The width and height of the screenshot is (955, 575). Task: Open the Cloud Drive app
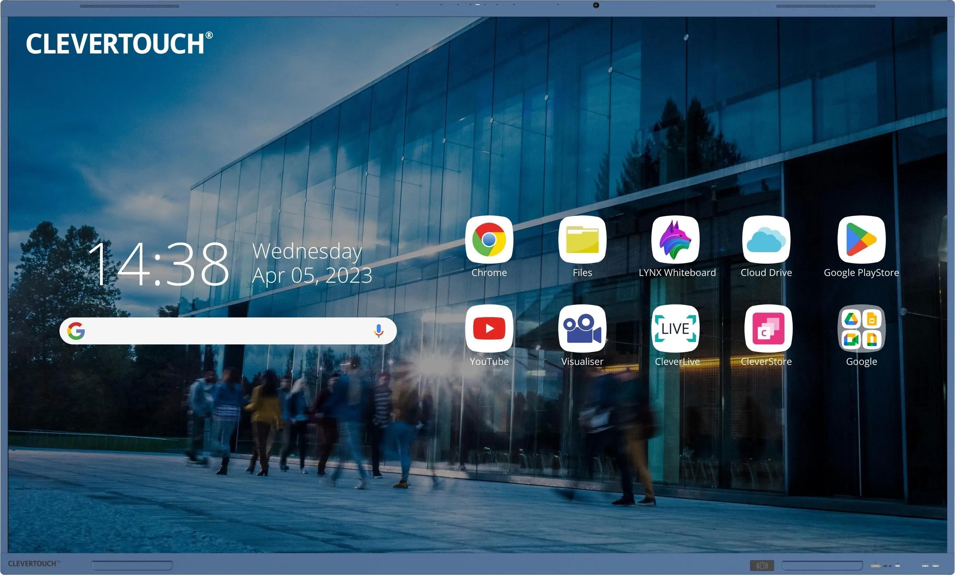pyautogui.click(x=766, y=240)
